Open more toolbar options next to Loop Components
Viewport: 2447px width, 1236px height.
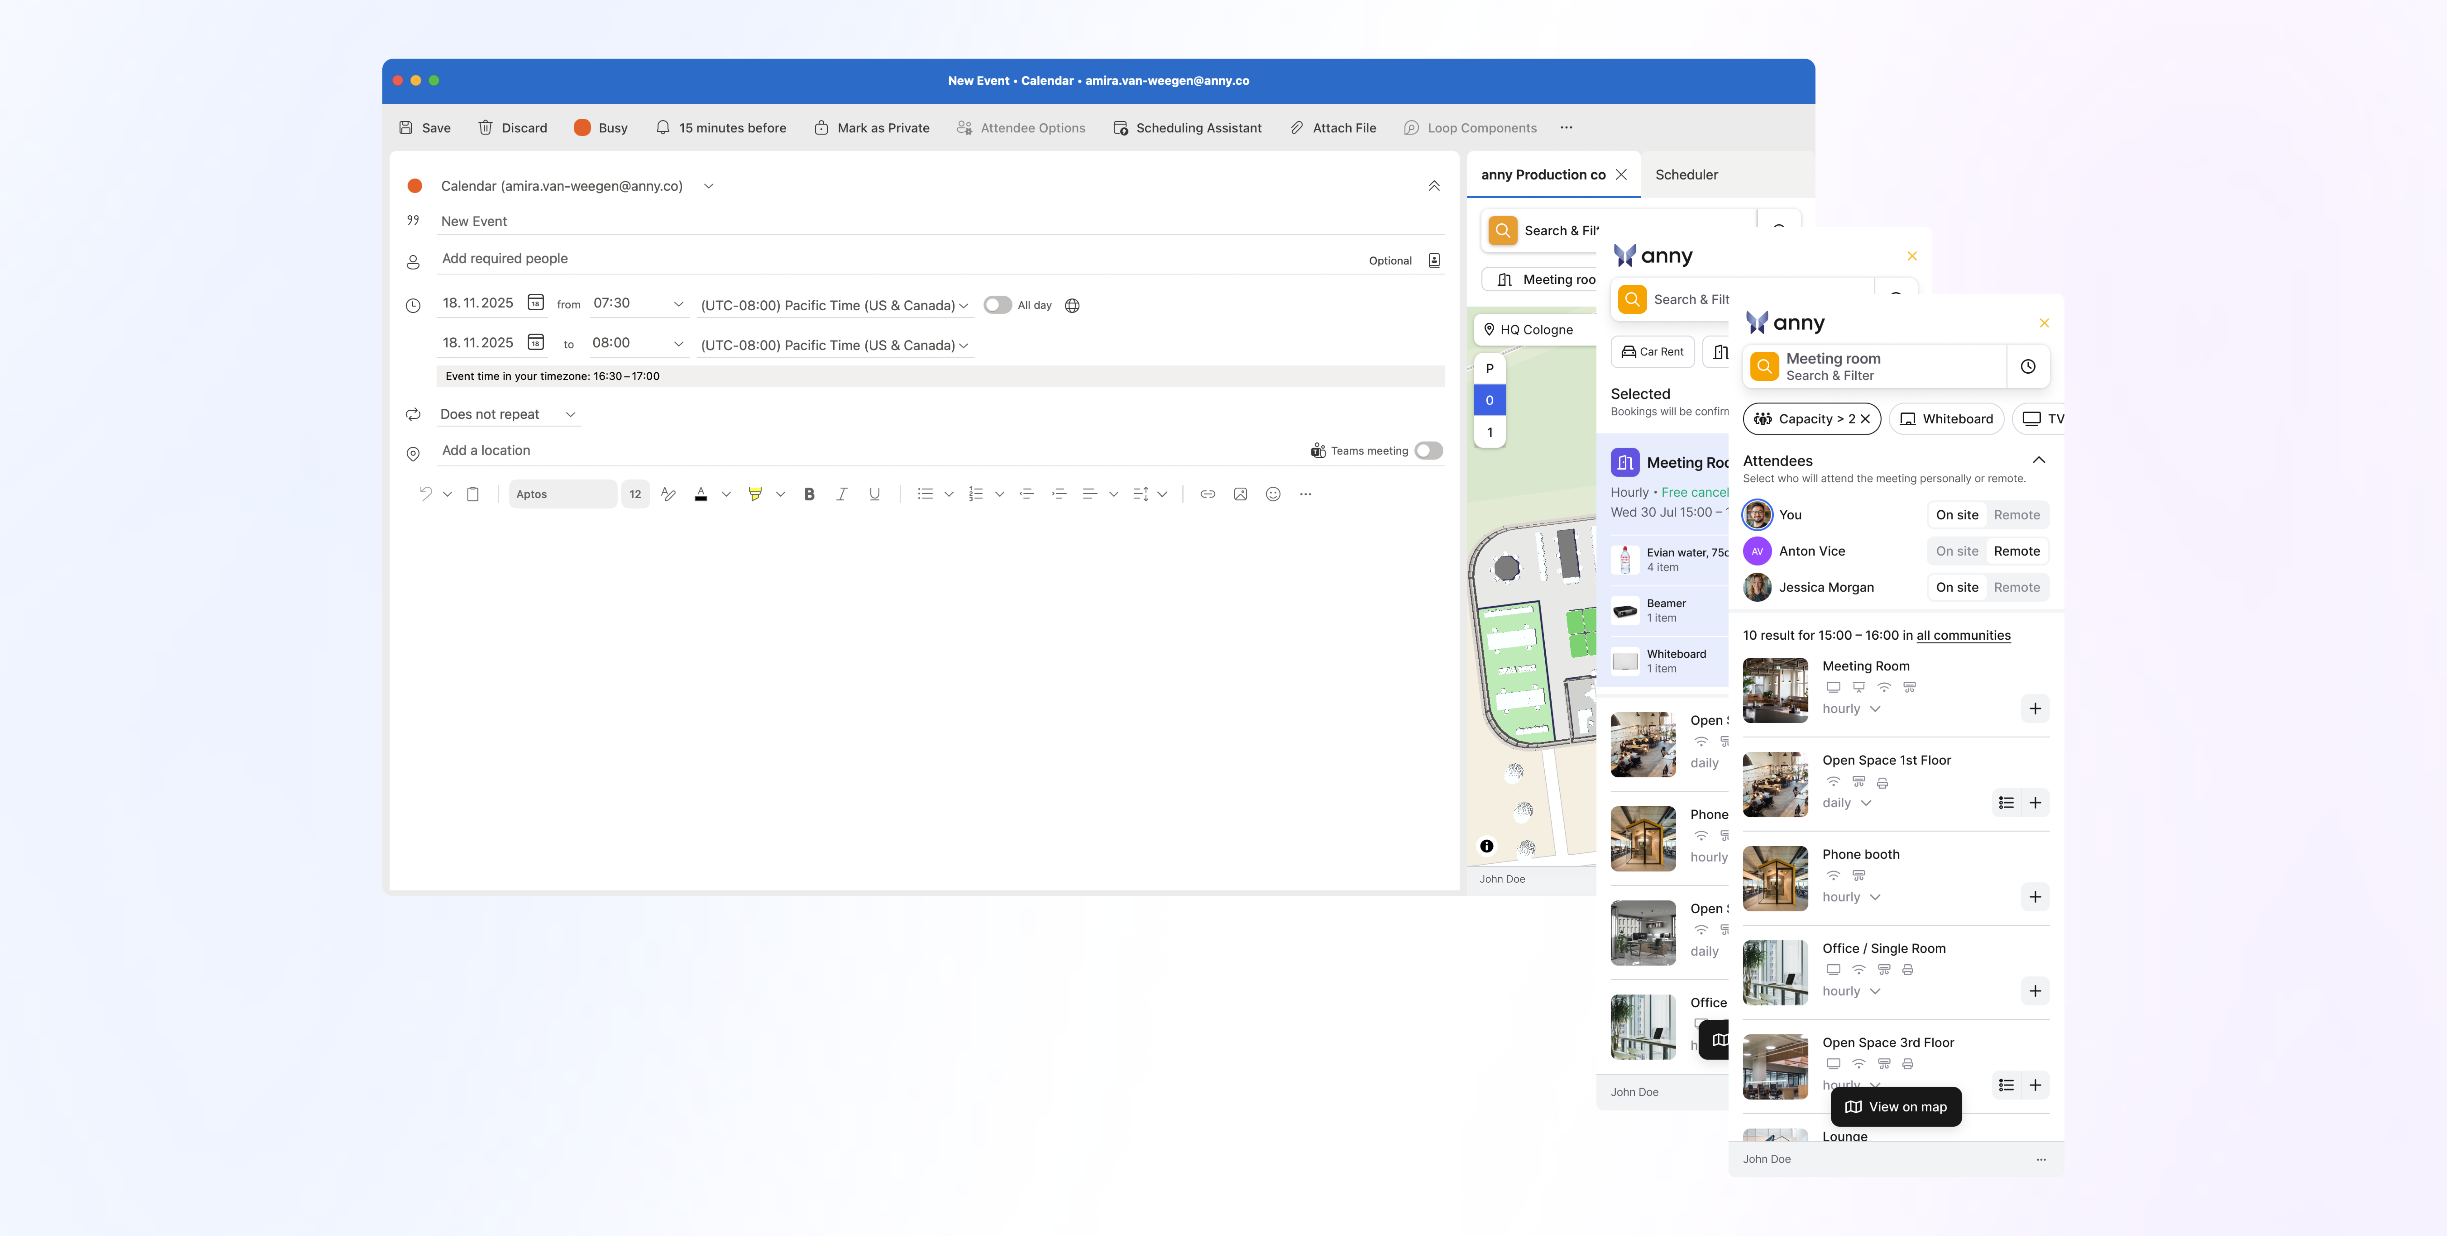(x=1566, y=127)
